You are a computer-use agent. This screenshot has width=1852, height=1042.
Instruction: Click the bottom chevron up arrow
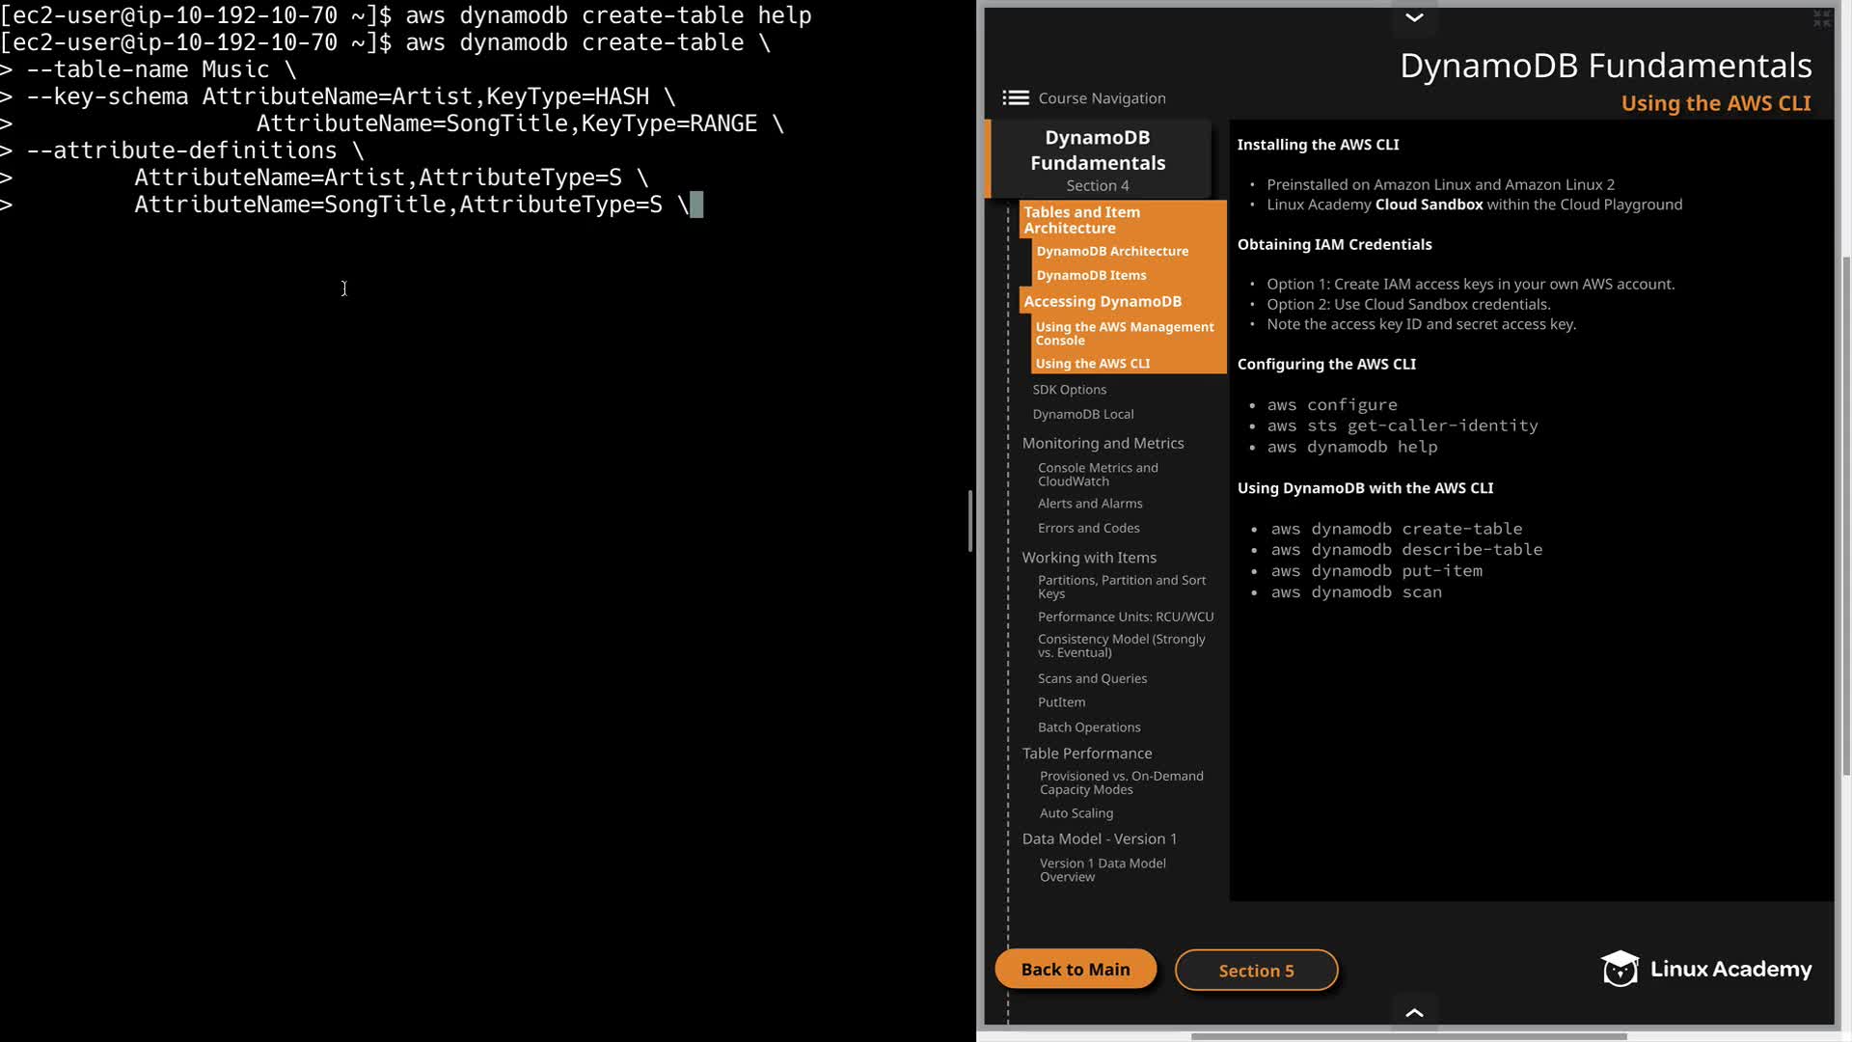1414,1012
